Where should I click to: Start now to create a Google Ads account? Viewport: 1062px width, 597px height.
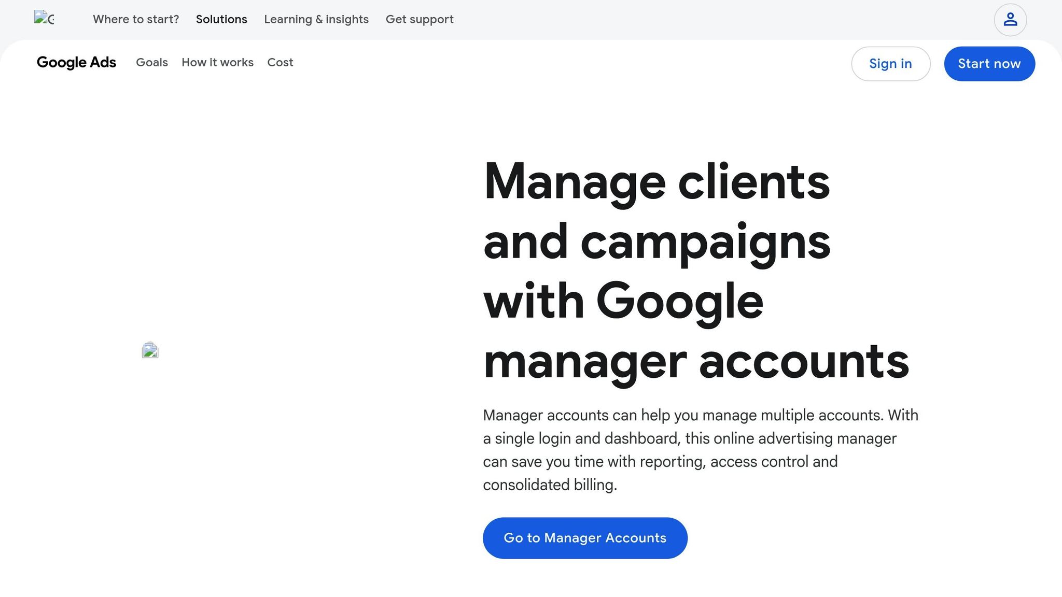(989, 64)
